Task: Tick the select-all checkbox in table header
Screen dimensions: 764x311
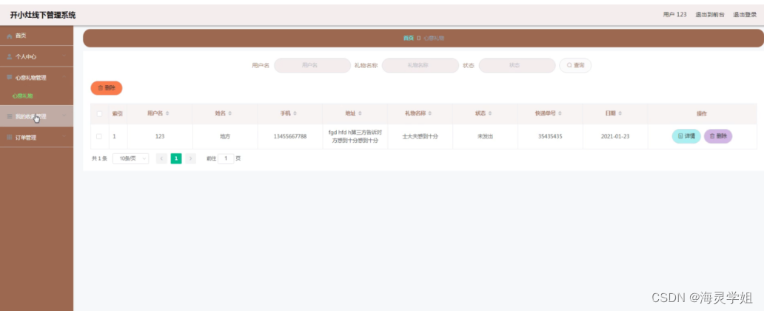Action: (x=99, y=113)
